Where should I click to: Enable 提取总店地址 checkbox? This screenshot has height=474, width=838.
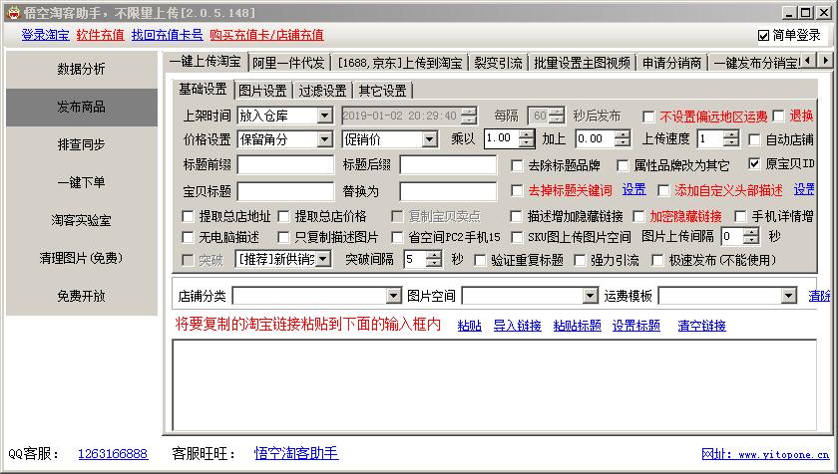coord(188,216)
